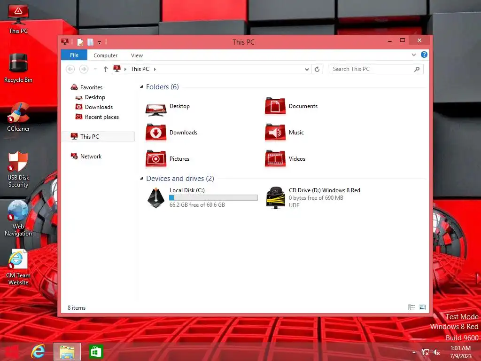Open address bar history dropdown
The height and width of the screenshot is (361, 481).
307,69
